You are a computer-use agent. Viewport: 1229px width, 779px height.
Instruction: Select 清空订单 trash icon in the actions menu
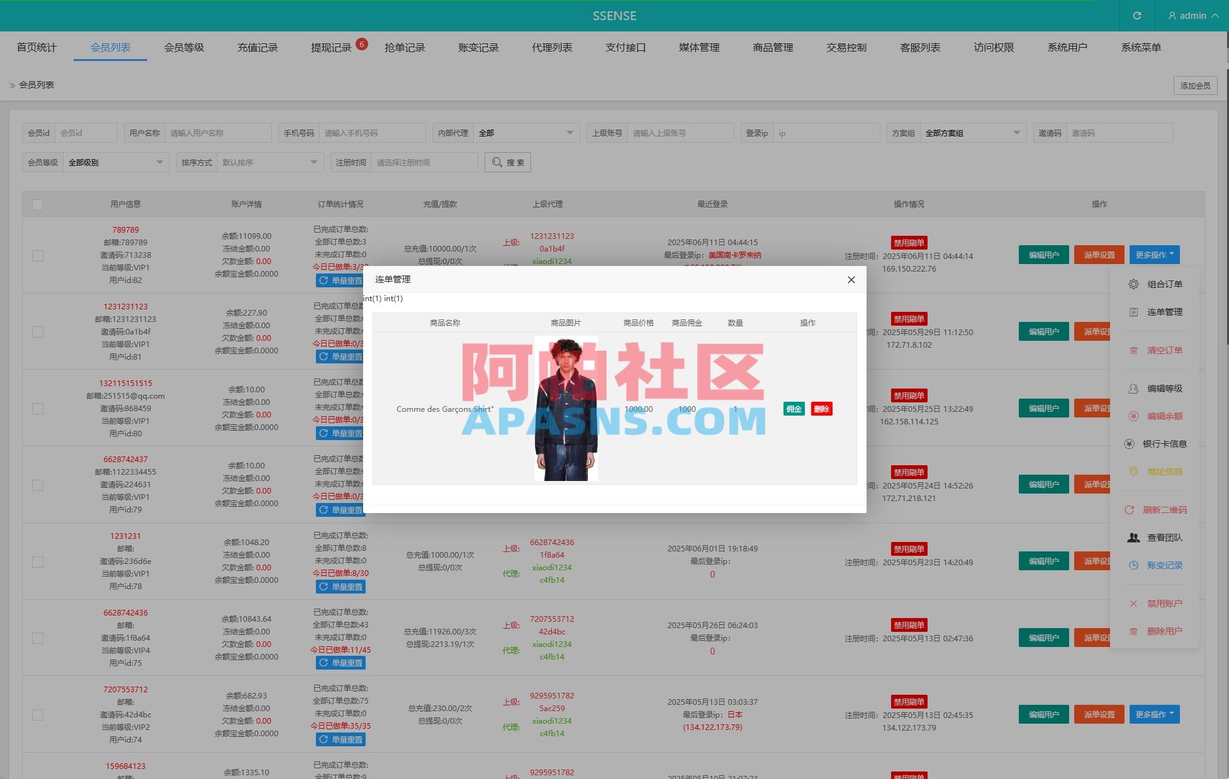[1135, 350]
